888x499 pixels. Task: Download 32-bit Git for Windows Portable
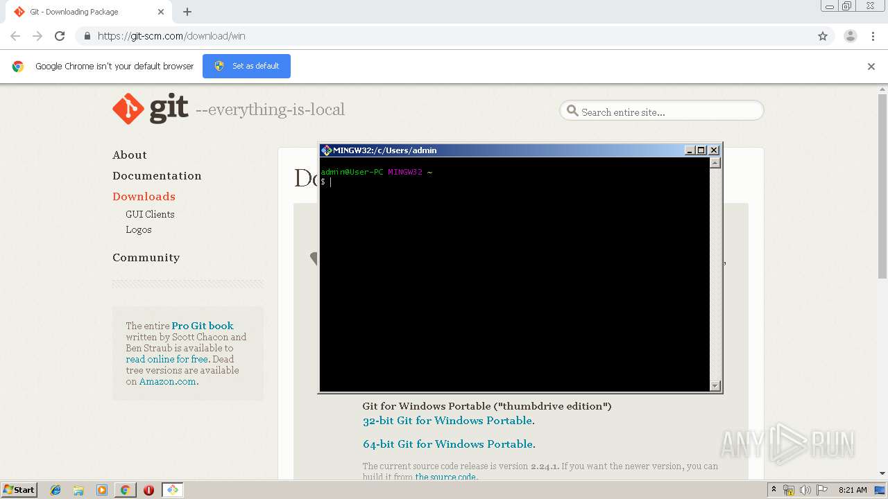447,421
